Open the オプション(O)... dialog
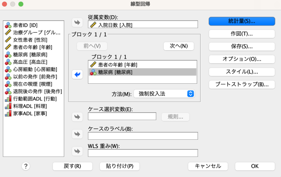 coord(242,59)
